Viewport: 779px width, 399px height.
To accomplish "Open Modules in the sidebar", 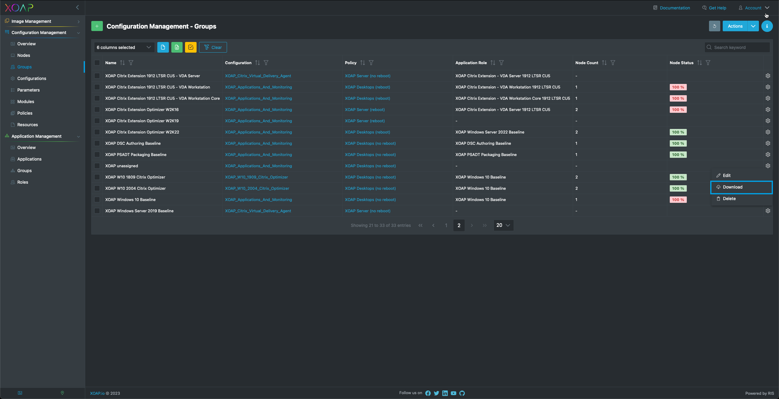I will click(x=26, y=102).
